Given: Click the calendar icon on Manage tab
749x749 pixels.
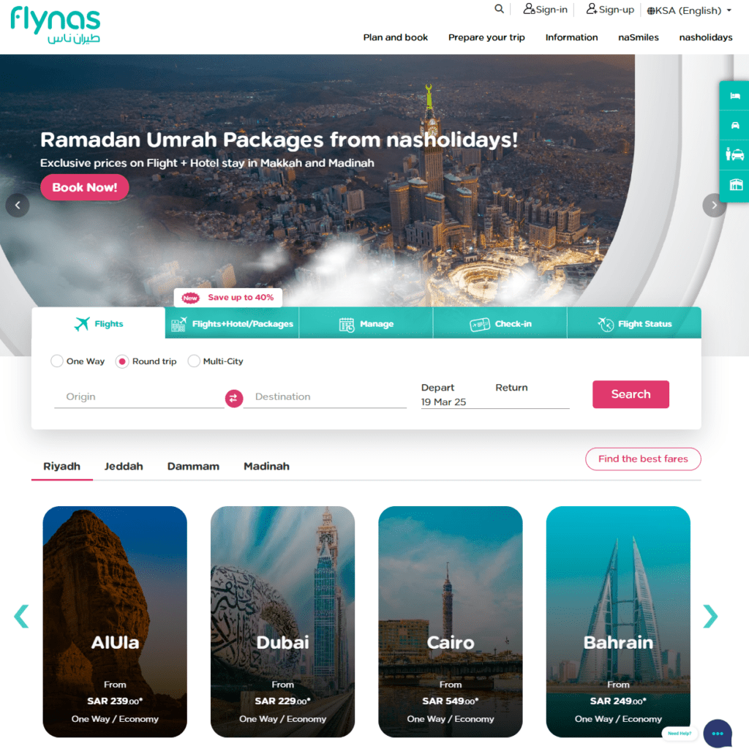Looking at the screenshot, I should click(346, 324).
